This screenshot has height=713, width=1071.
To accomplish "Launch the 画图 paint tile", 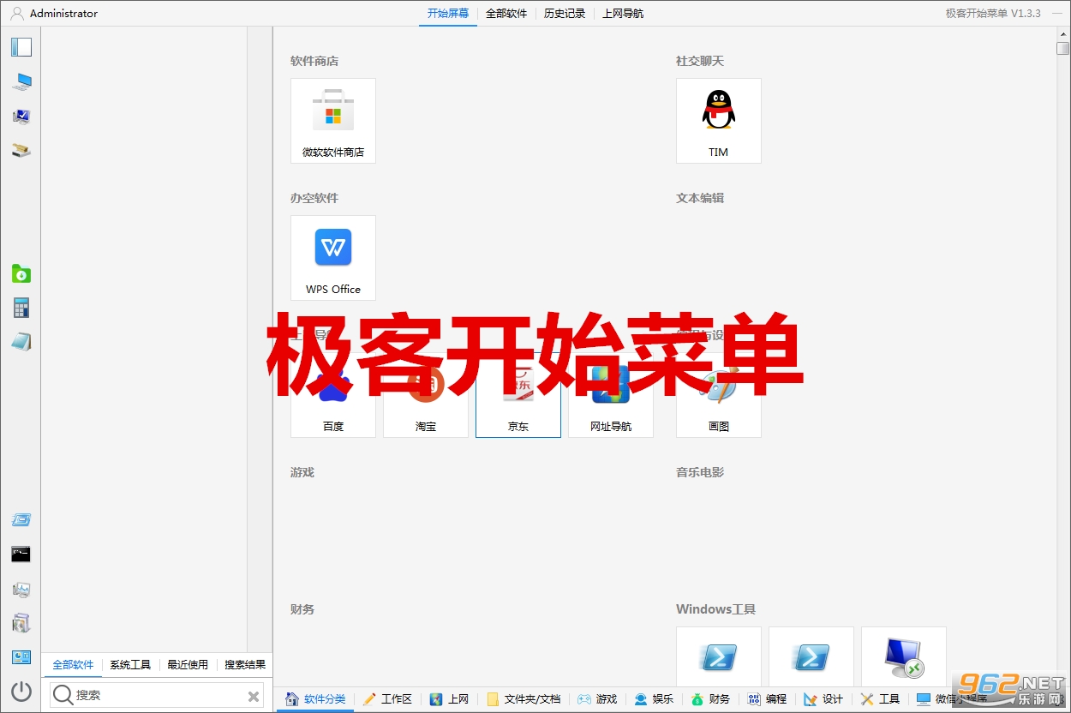I will (x=719, y=395).
